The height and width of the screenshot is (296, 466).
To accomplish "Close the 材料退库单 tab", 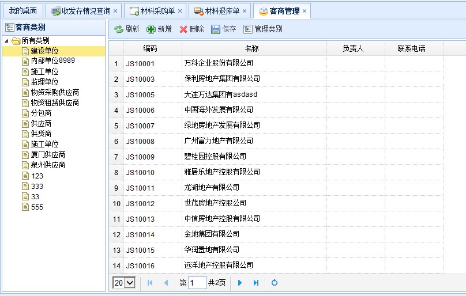I will tap(245, 12).
